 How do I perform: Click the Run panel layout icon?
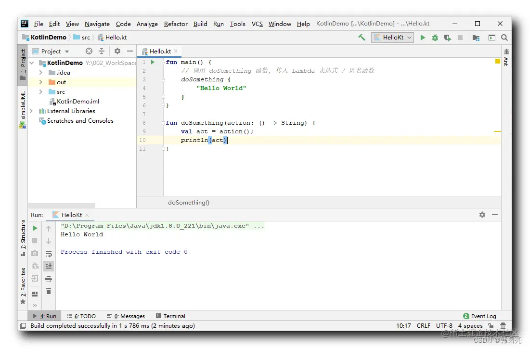[35, 294]
